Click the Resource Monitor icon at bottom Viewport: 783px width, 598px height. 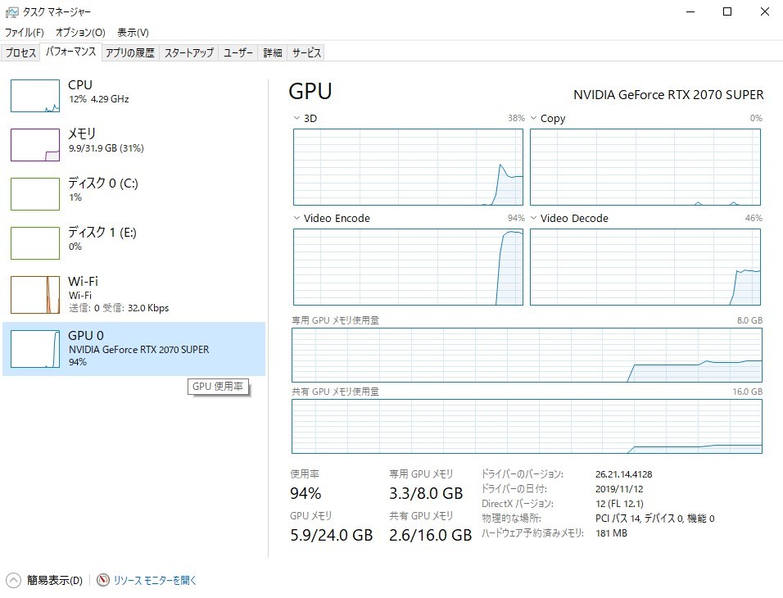103,580
